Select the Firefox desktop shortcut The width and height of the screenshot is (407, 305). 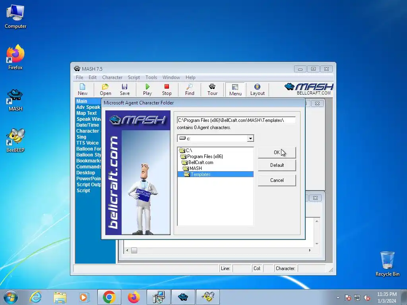(x=16, y=57)
